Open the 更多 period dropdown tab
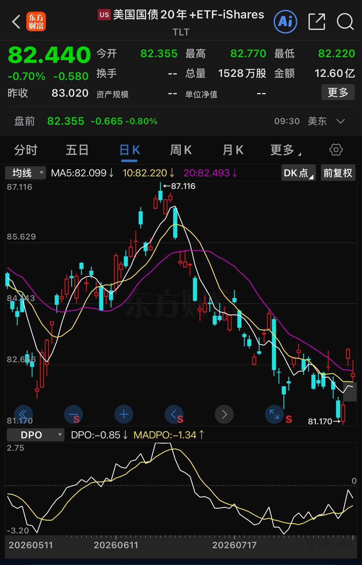 (x=285, y=150)
